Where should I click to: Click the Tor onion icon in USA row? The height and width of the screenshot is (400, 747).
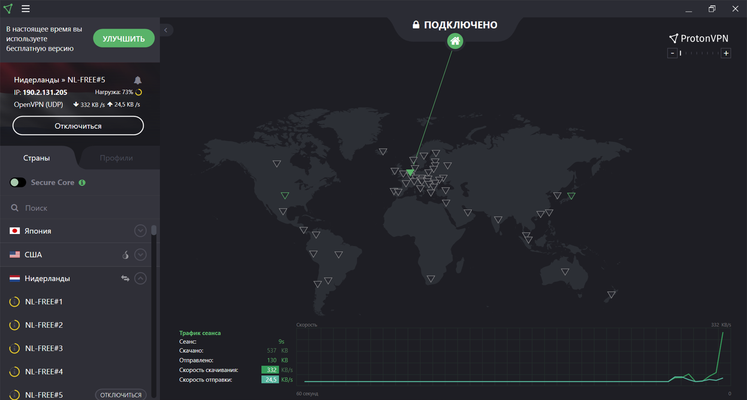(125, 254)
